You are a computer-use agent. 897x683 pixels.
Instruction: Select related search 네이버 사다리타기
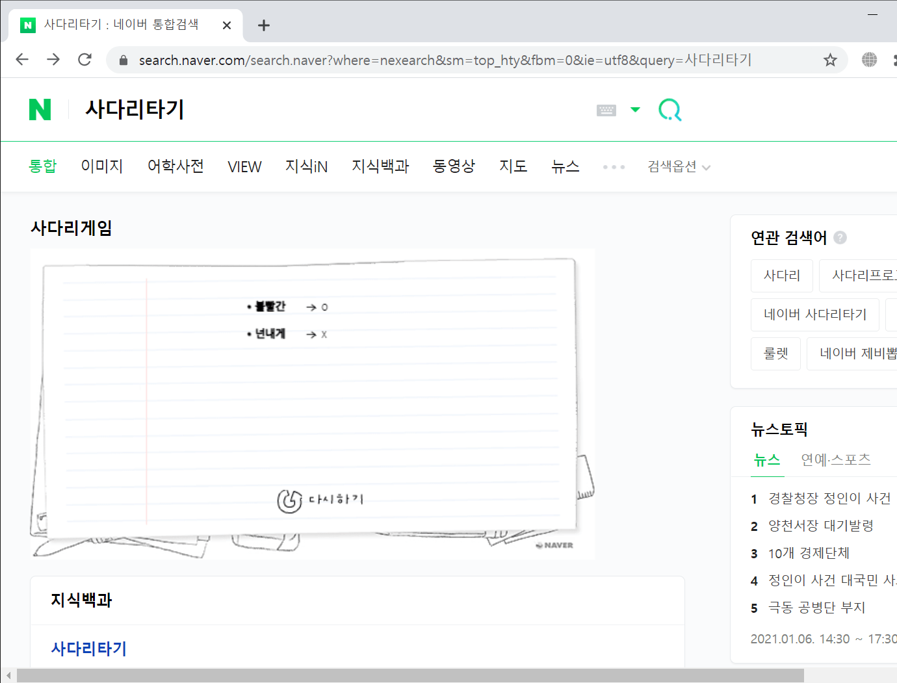tap(815, 315)
